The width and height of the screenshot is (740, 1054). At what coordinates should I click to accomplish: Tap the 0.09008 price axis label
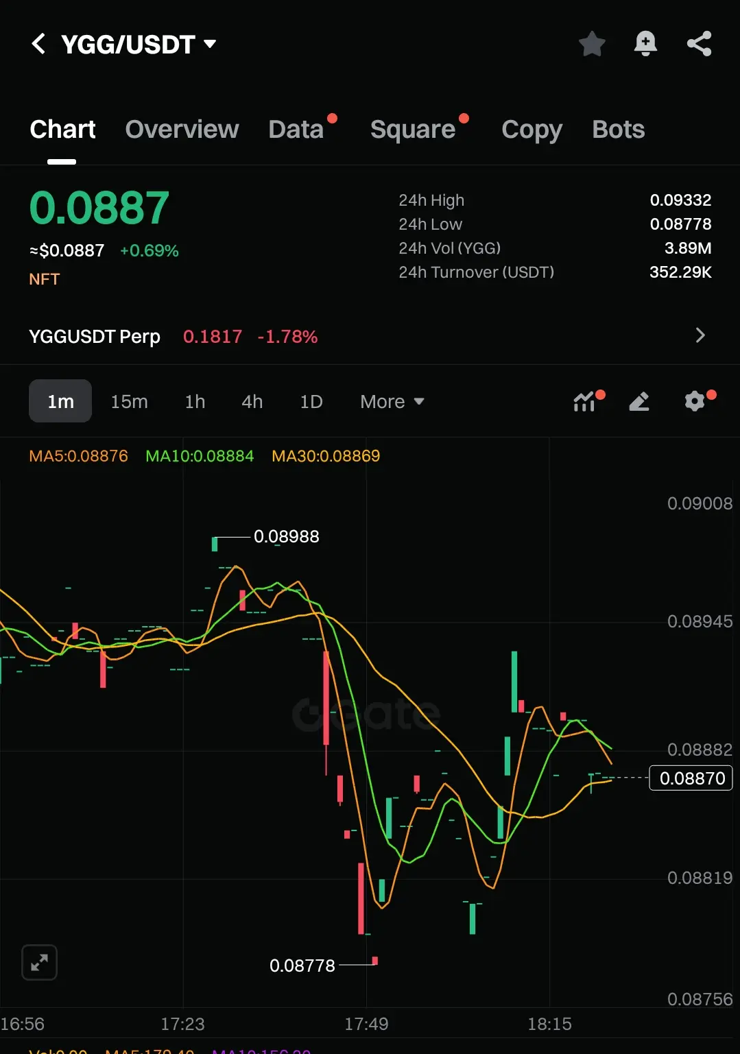point(700,503)
